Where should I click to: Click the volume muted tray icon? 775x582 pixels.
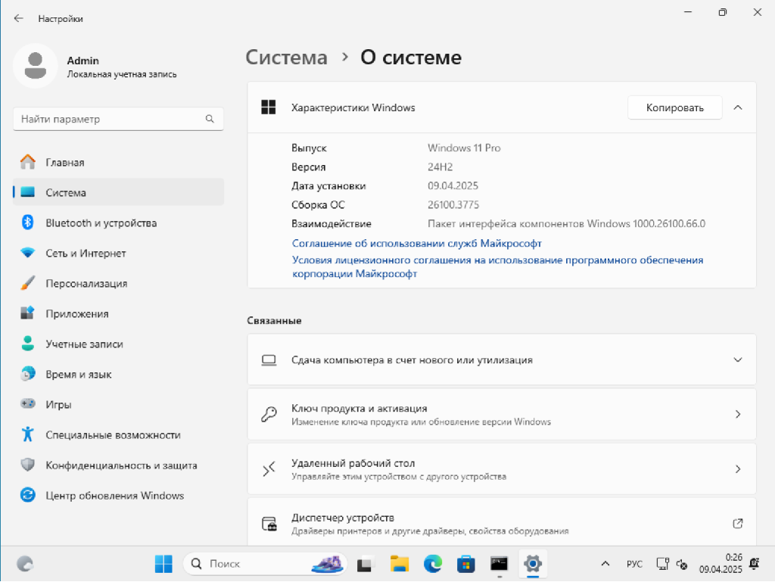point(682,564)
